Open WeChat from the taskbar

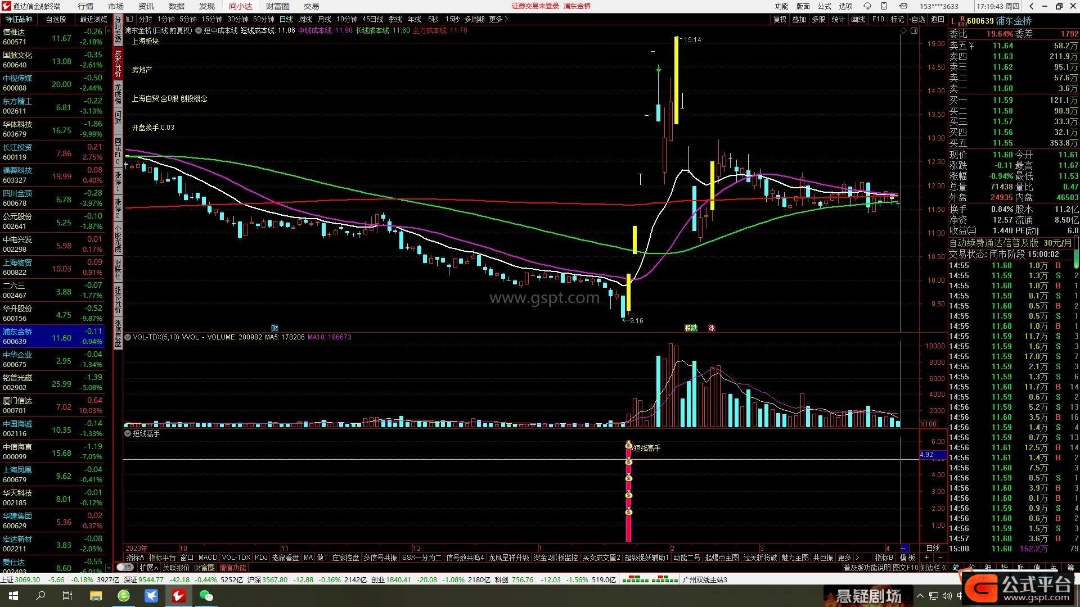point(206,596)
